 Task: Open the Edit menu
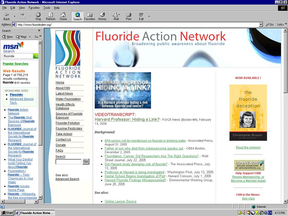pos(13,8)
